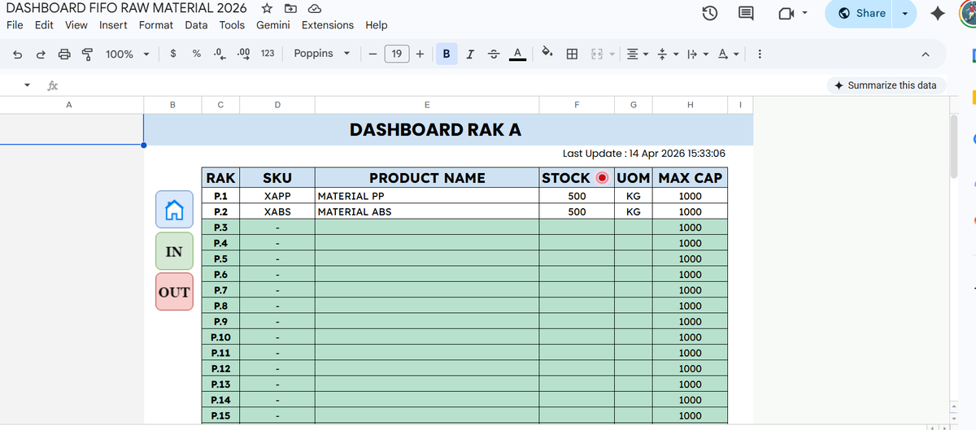
Task: Open the File menu
Action: click(x=15, y=25)
